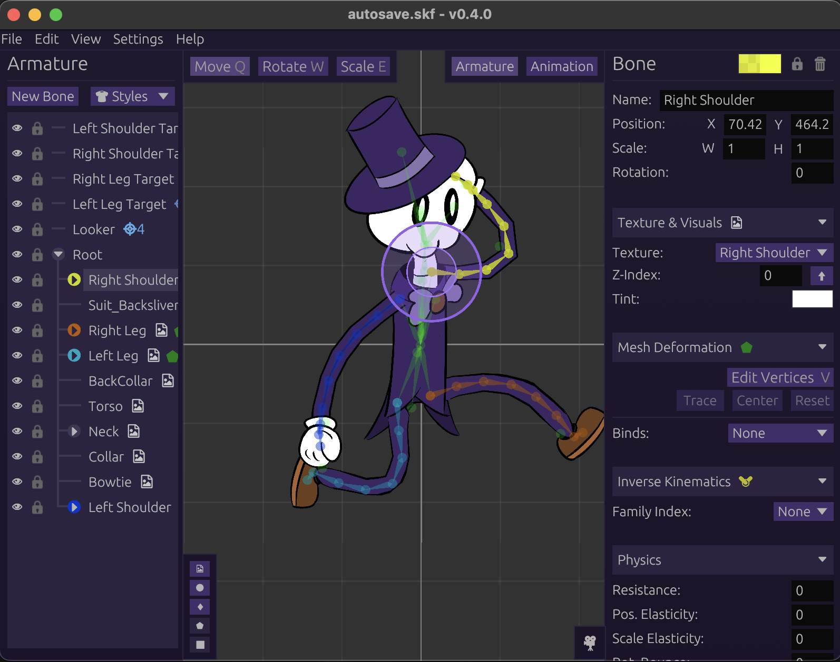Hide the Left Shoulder bone via eye icon
Screen dimensions: 840x662
tap(17, 507)
